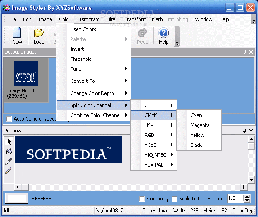Screen dimensions: 258x217
Task: Click the Softpedia preview image
Action: [68, 149]
